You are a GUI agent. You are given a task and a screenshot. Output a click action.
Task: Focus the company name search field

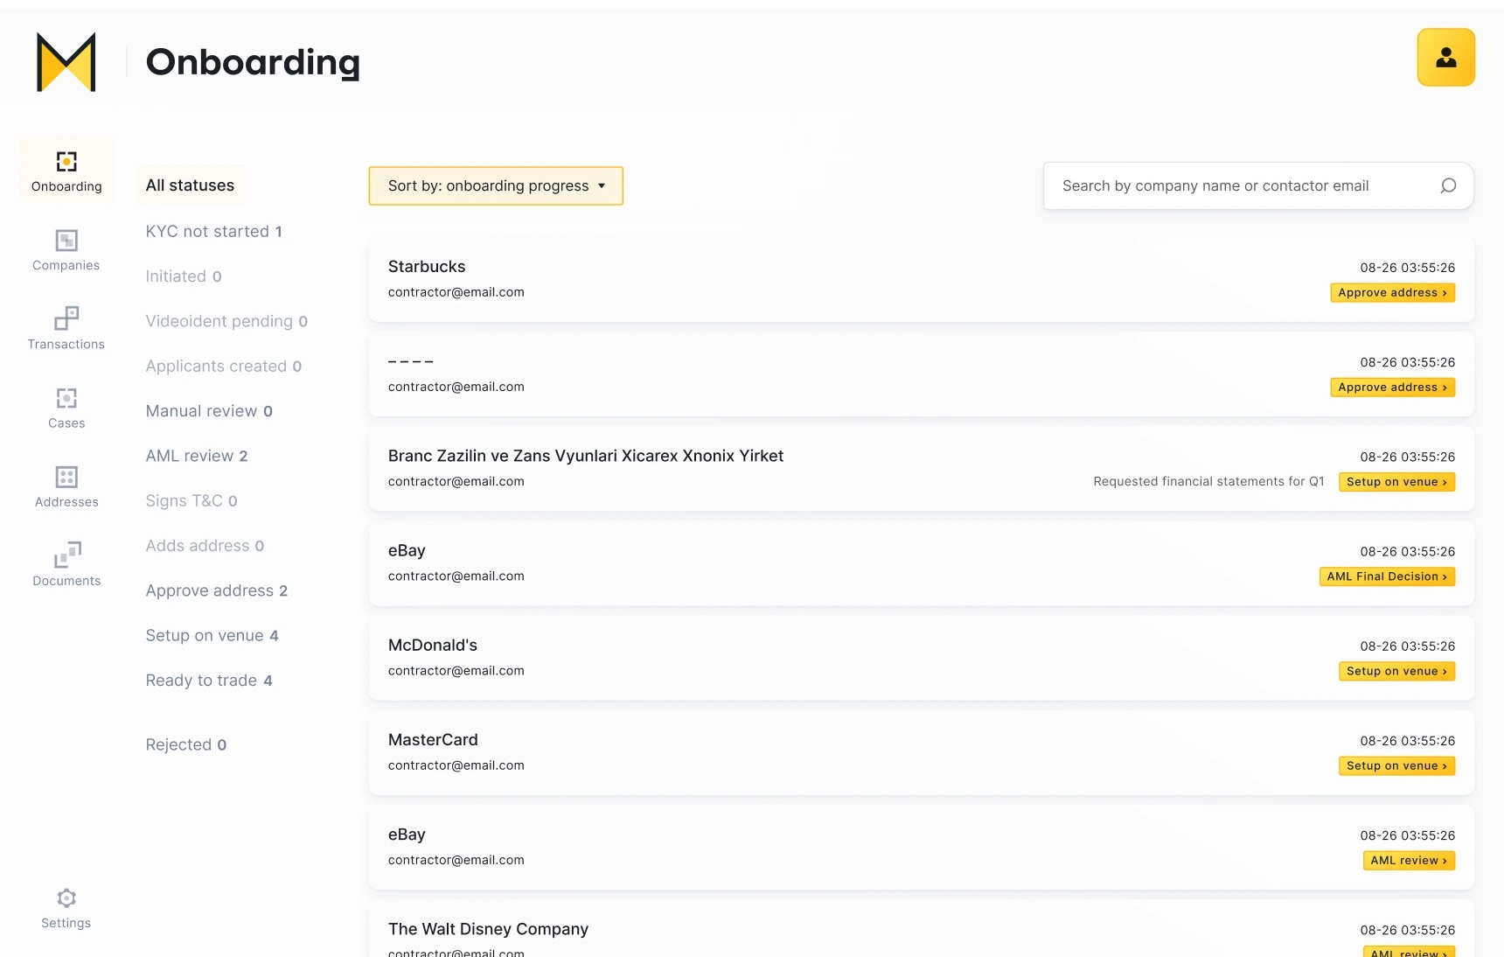(x=1242, y=185)
